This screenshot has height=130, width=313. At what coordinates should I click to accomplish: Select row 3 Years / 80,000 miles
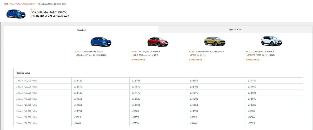point(158,123)
